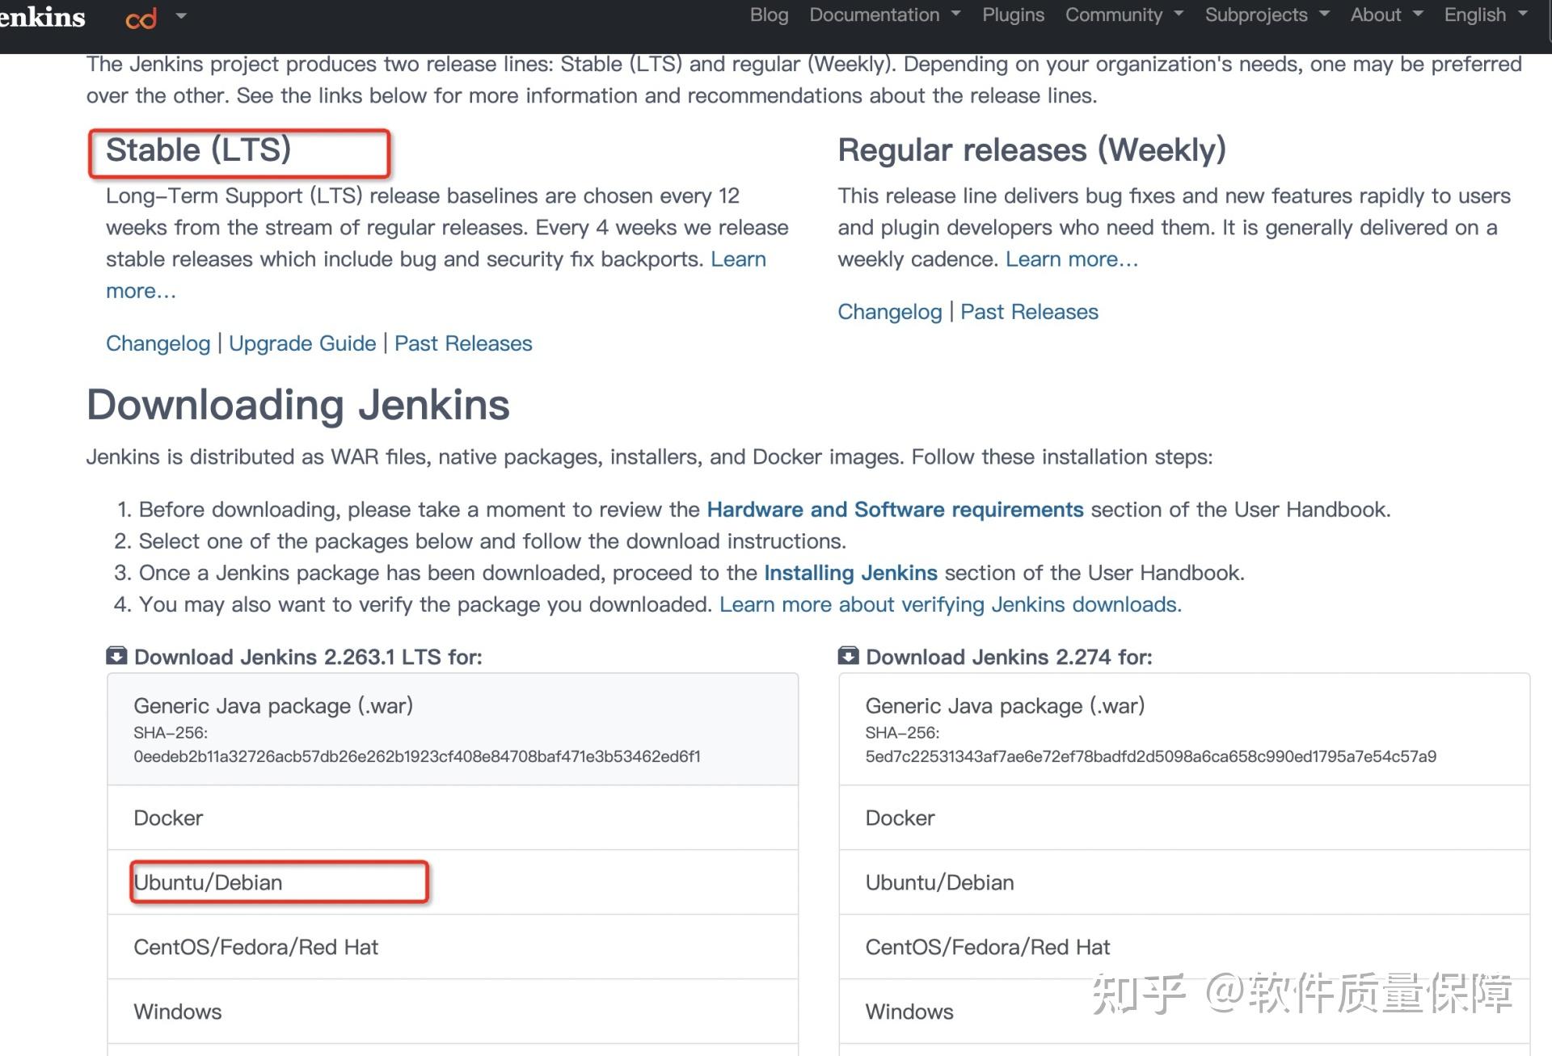Open the Plugins page from the navbar
1552x1056 pixels.
pyautogui.click(x=1013, y=15)
